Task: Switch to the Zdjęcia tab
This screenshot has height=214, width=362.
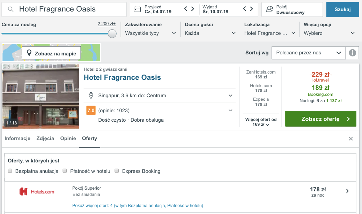Action: pos(45,138)
